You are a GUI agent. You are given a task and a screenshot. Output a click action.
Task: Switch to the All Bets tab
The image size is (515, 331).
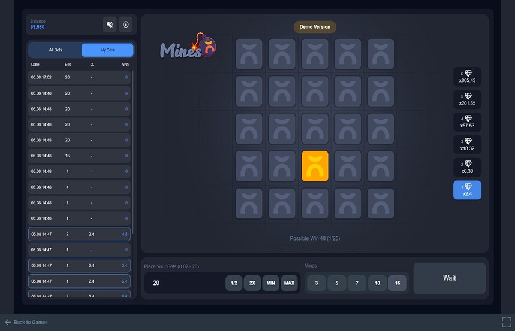56,50
